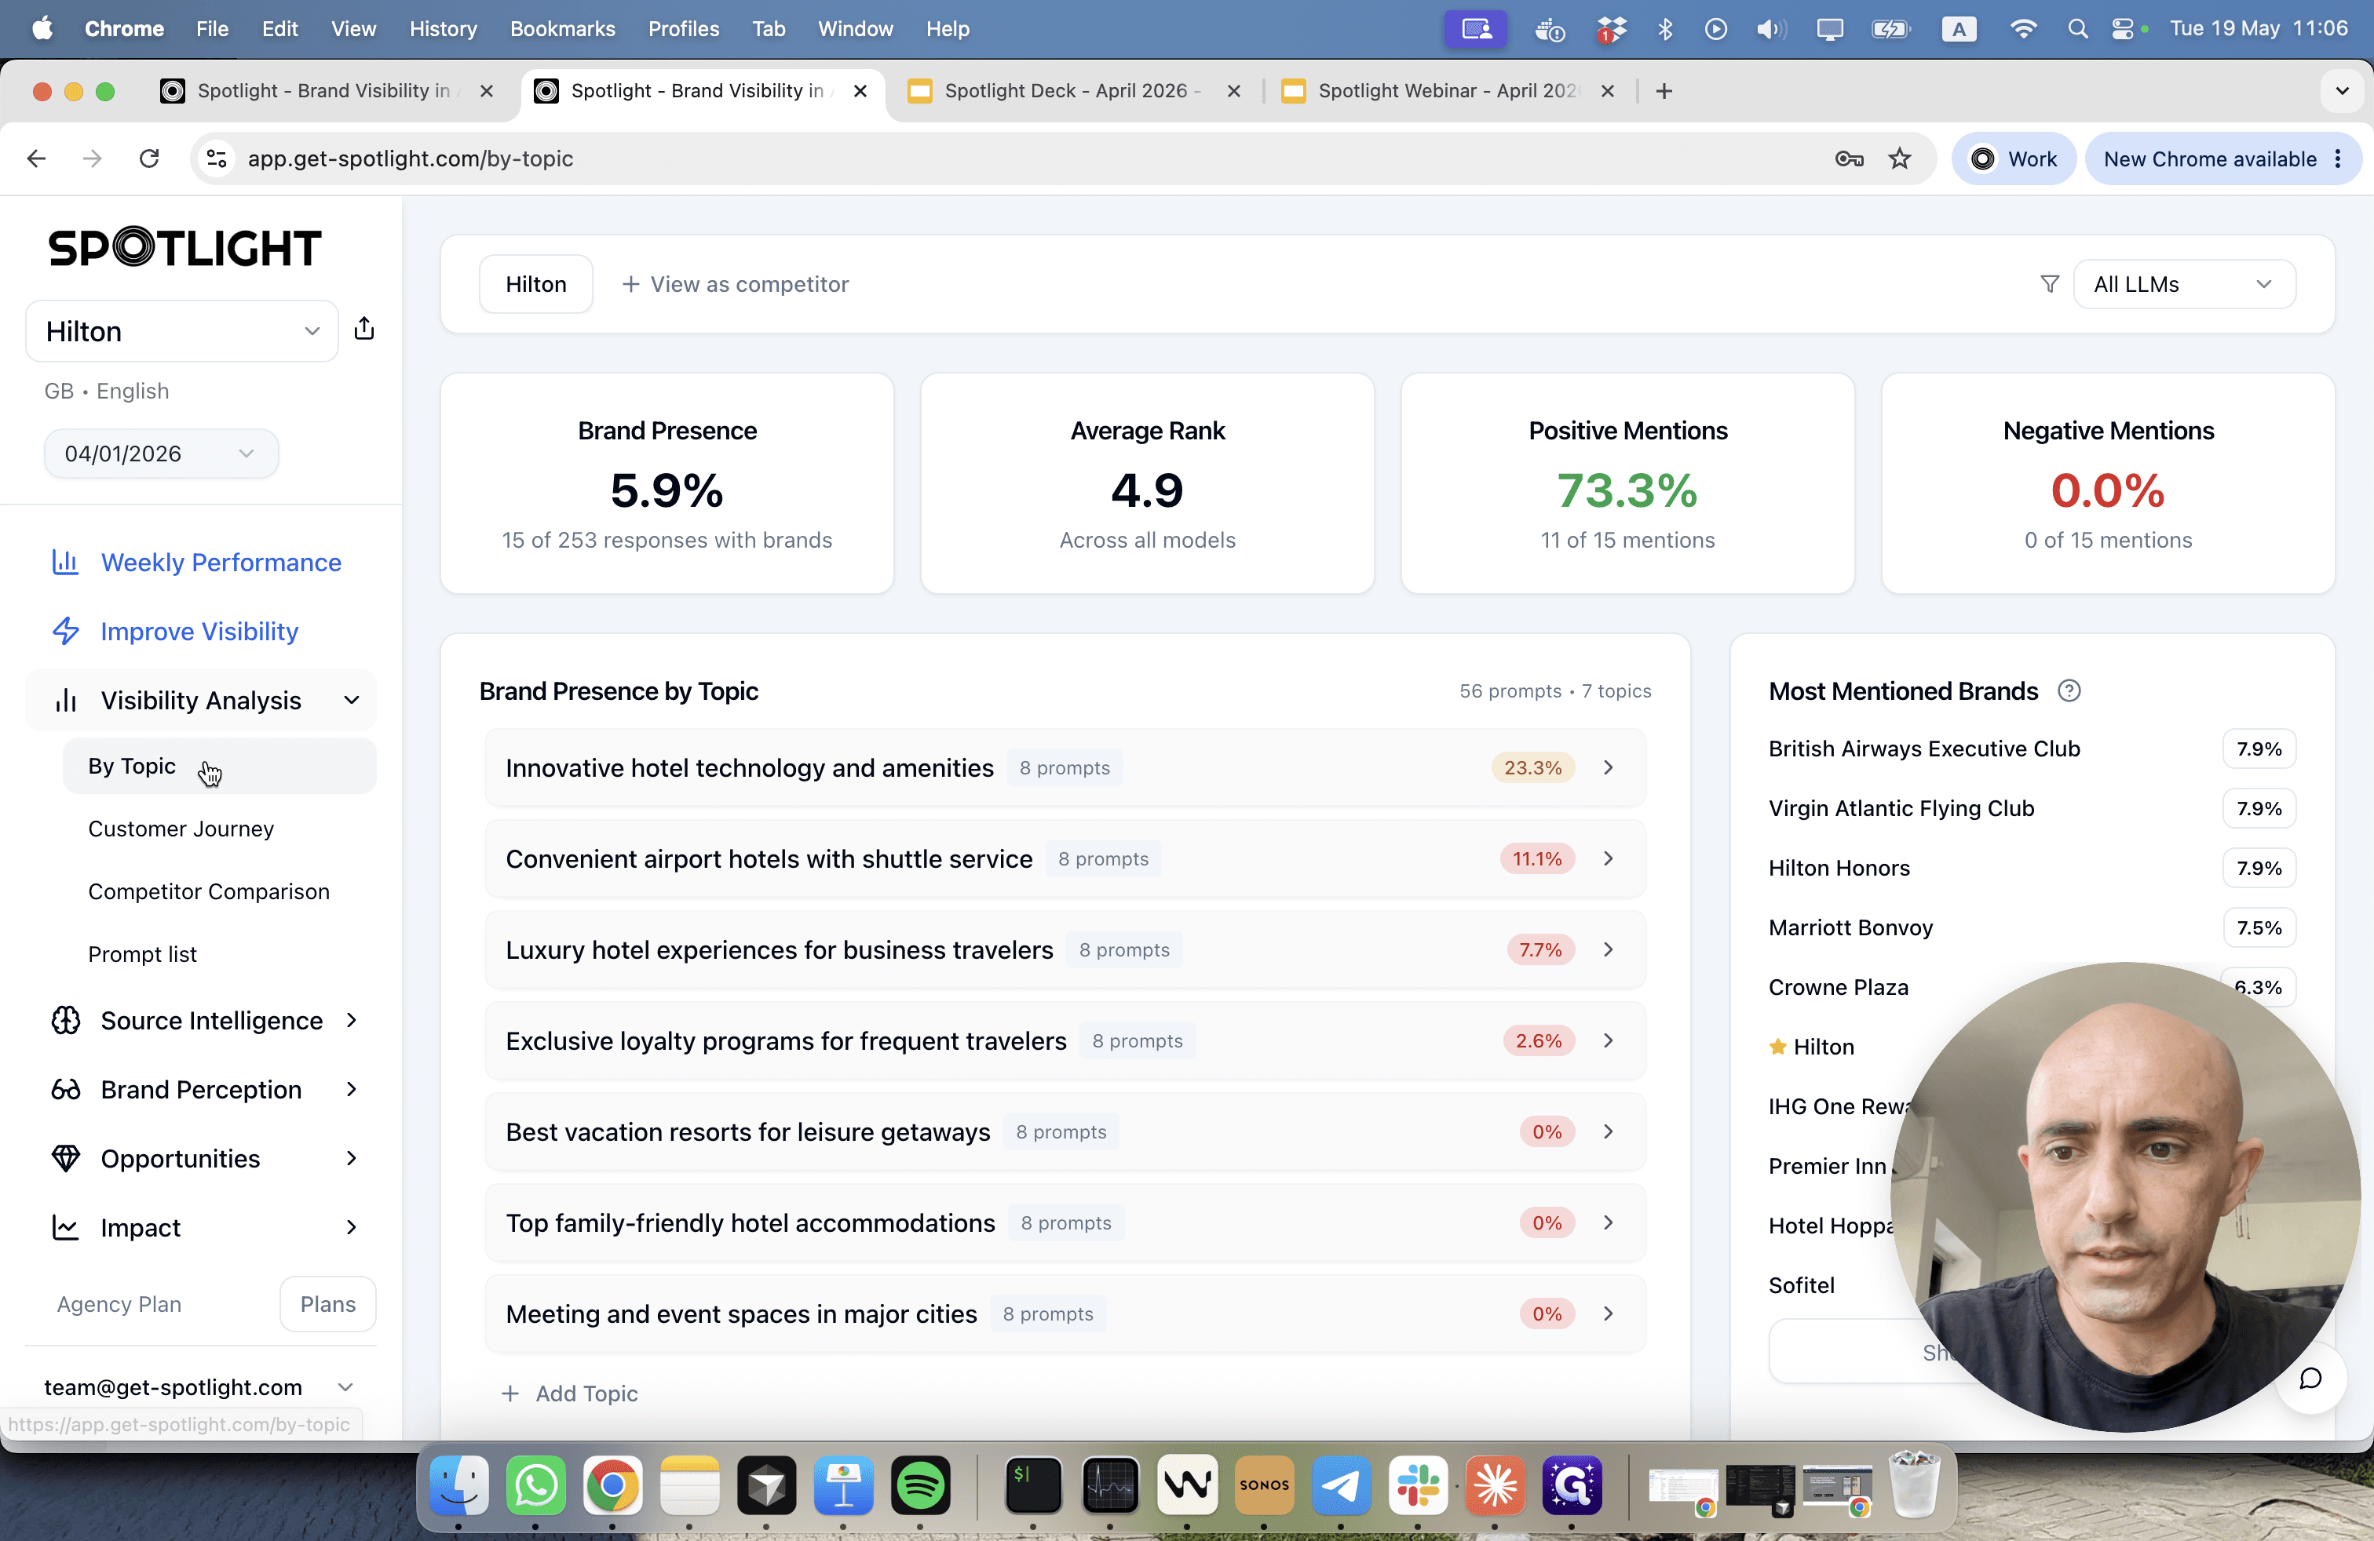Viewport: 2374px width, 1541px height.
Task: Open Telegram from the dock
Action: (x=1341, y=1485)
